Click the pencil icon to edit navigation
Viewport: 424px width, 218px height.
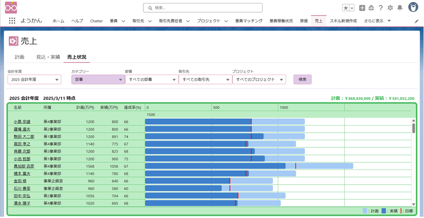416,21
